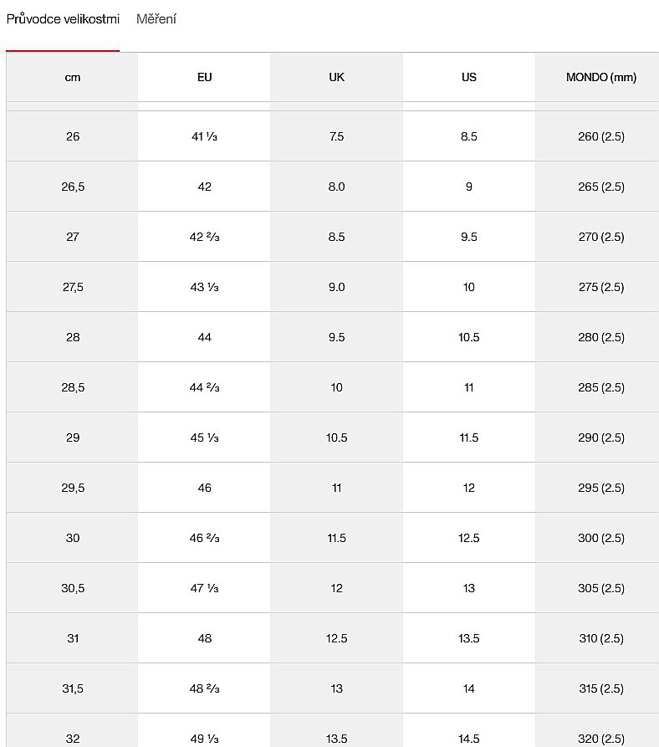Click US size 12.5 cell
The height and width of the screenshot is (747, 659).
click(469, 538)
